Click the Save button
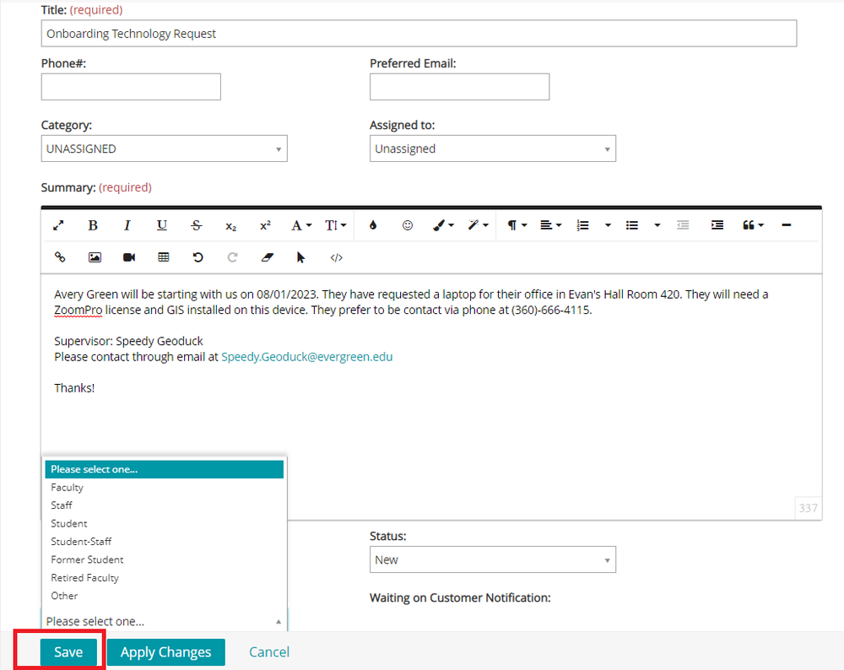Image resolution: width=844 pixels, height=670 pixels. point(68,652)
